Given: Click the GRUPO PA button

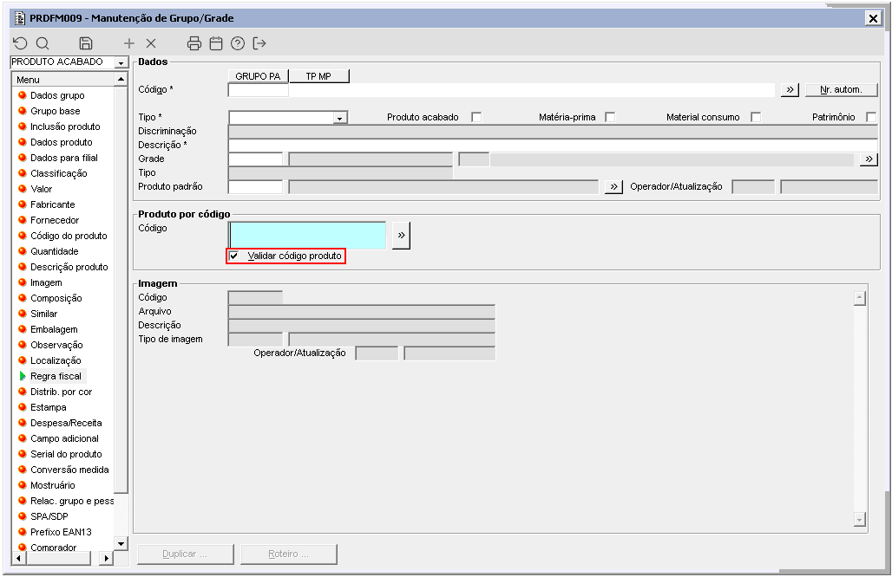Looking at the screenshot, I should click(x=259, y=76).
